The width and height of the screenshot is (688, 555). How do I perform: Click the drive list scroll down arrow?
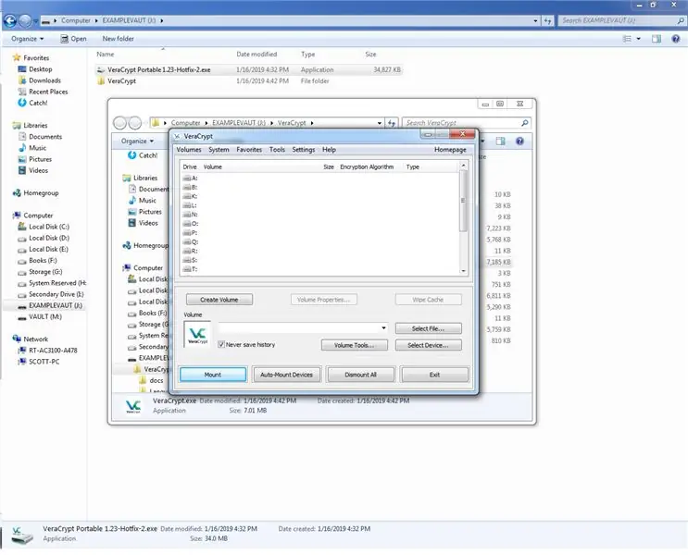click(463, 271)
